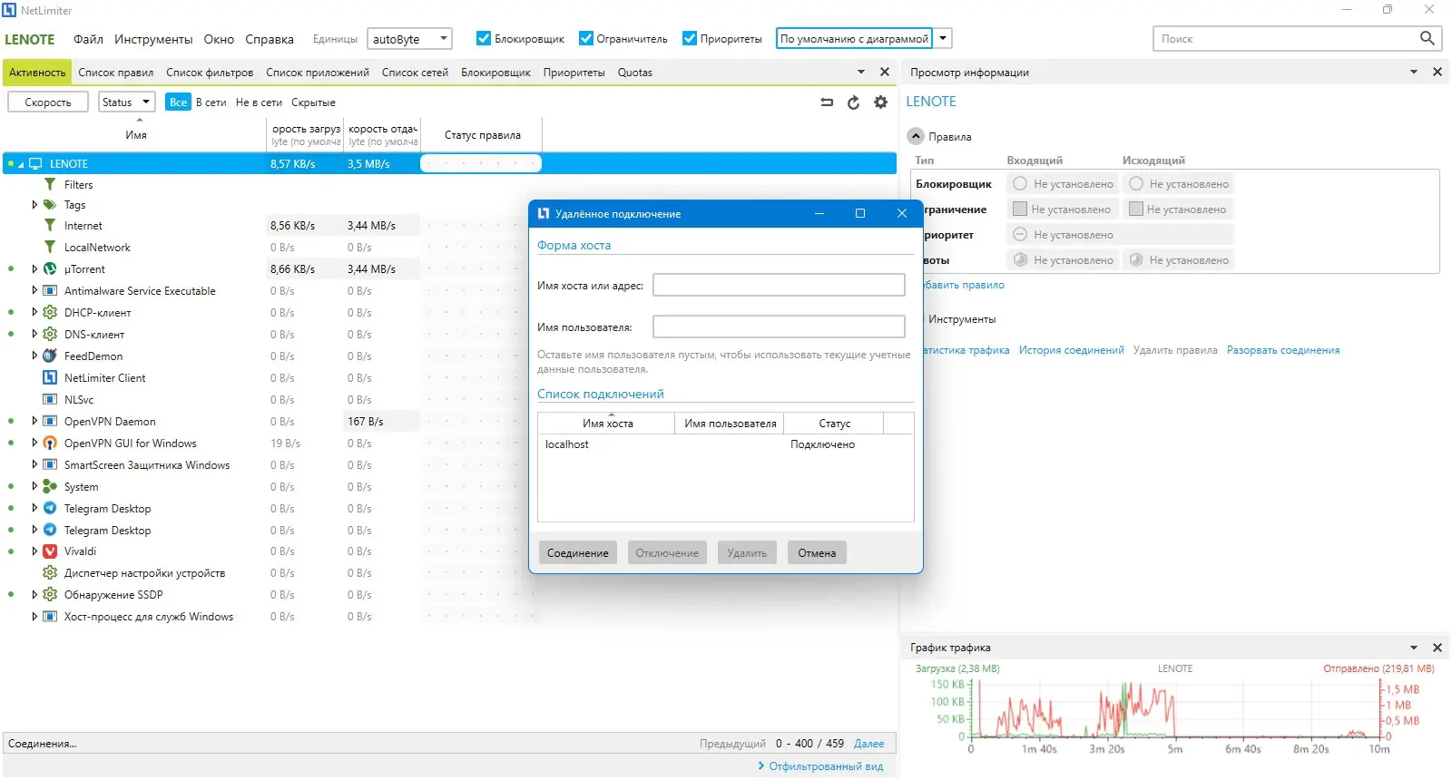Image resolution: width=1452 pixels, height=780 pixels.
Task: Click the NLSvc process icon
Action: click(50, 400)
